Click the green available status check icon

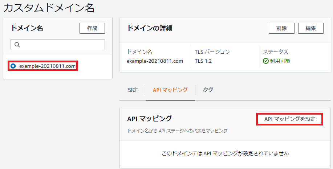pyautogui.click(x=266, y=61)
